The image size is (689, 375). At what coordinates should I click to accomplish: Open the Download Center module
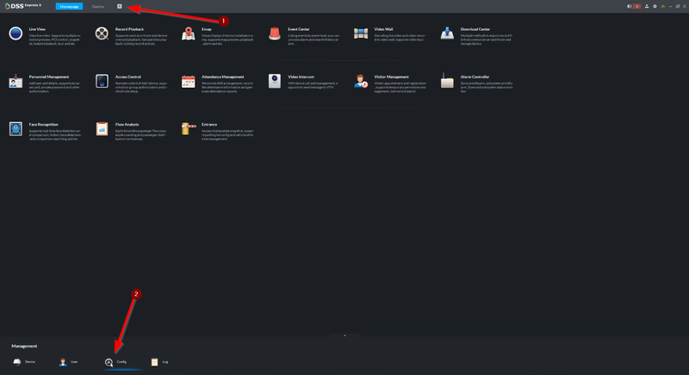(x=477, y=35)
